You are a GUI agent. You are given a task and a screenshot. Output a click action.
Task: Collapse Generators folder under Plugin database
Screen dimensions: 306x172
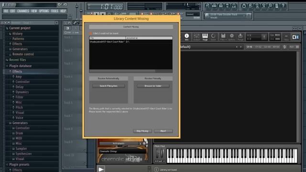point(20,123)
